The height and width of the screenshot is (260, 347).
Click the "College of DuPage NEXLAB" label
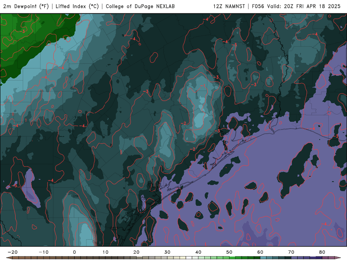[x=140, y=6]
